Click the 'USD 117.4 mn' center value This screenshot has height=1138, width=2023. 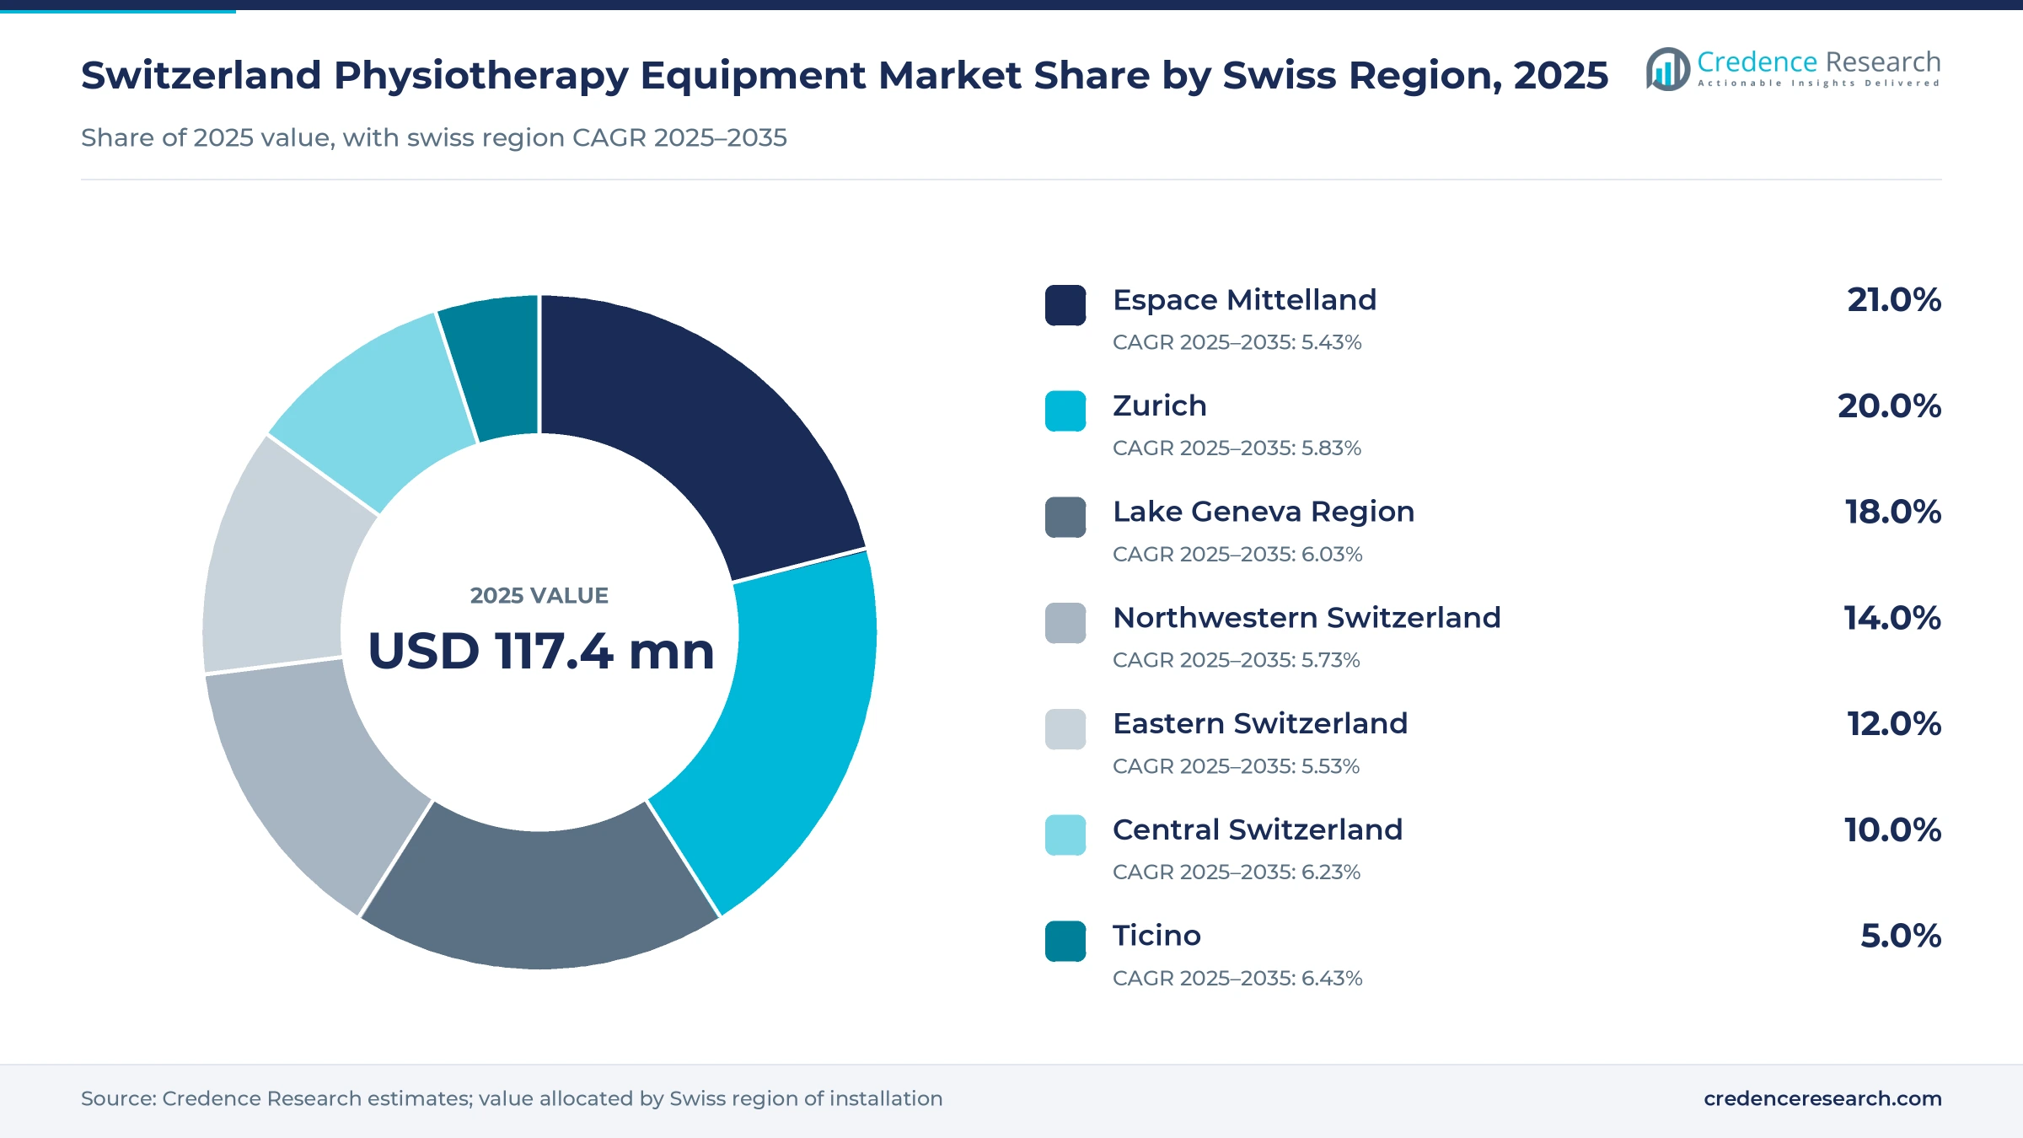(x=541, y=651)
